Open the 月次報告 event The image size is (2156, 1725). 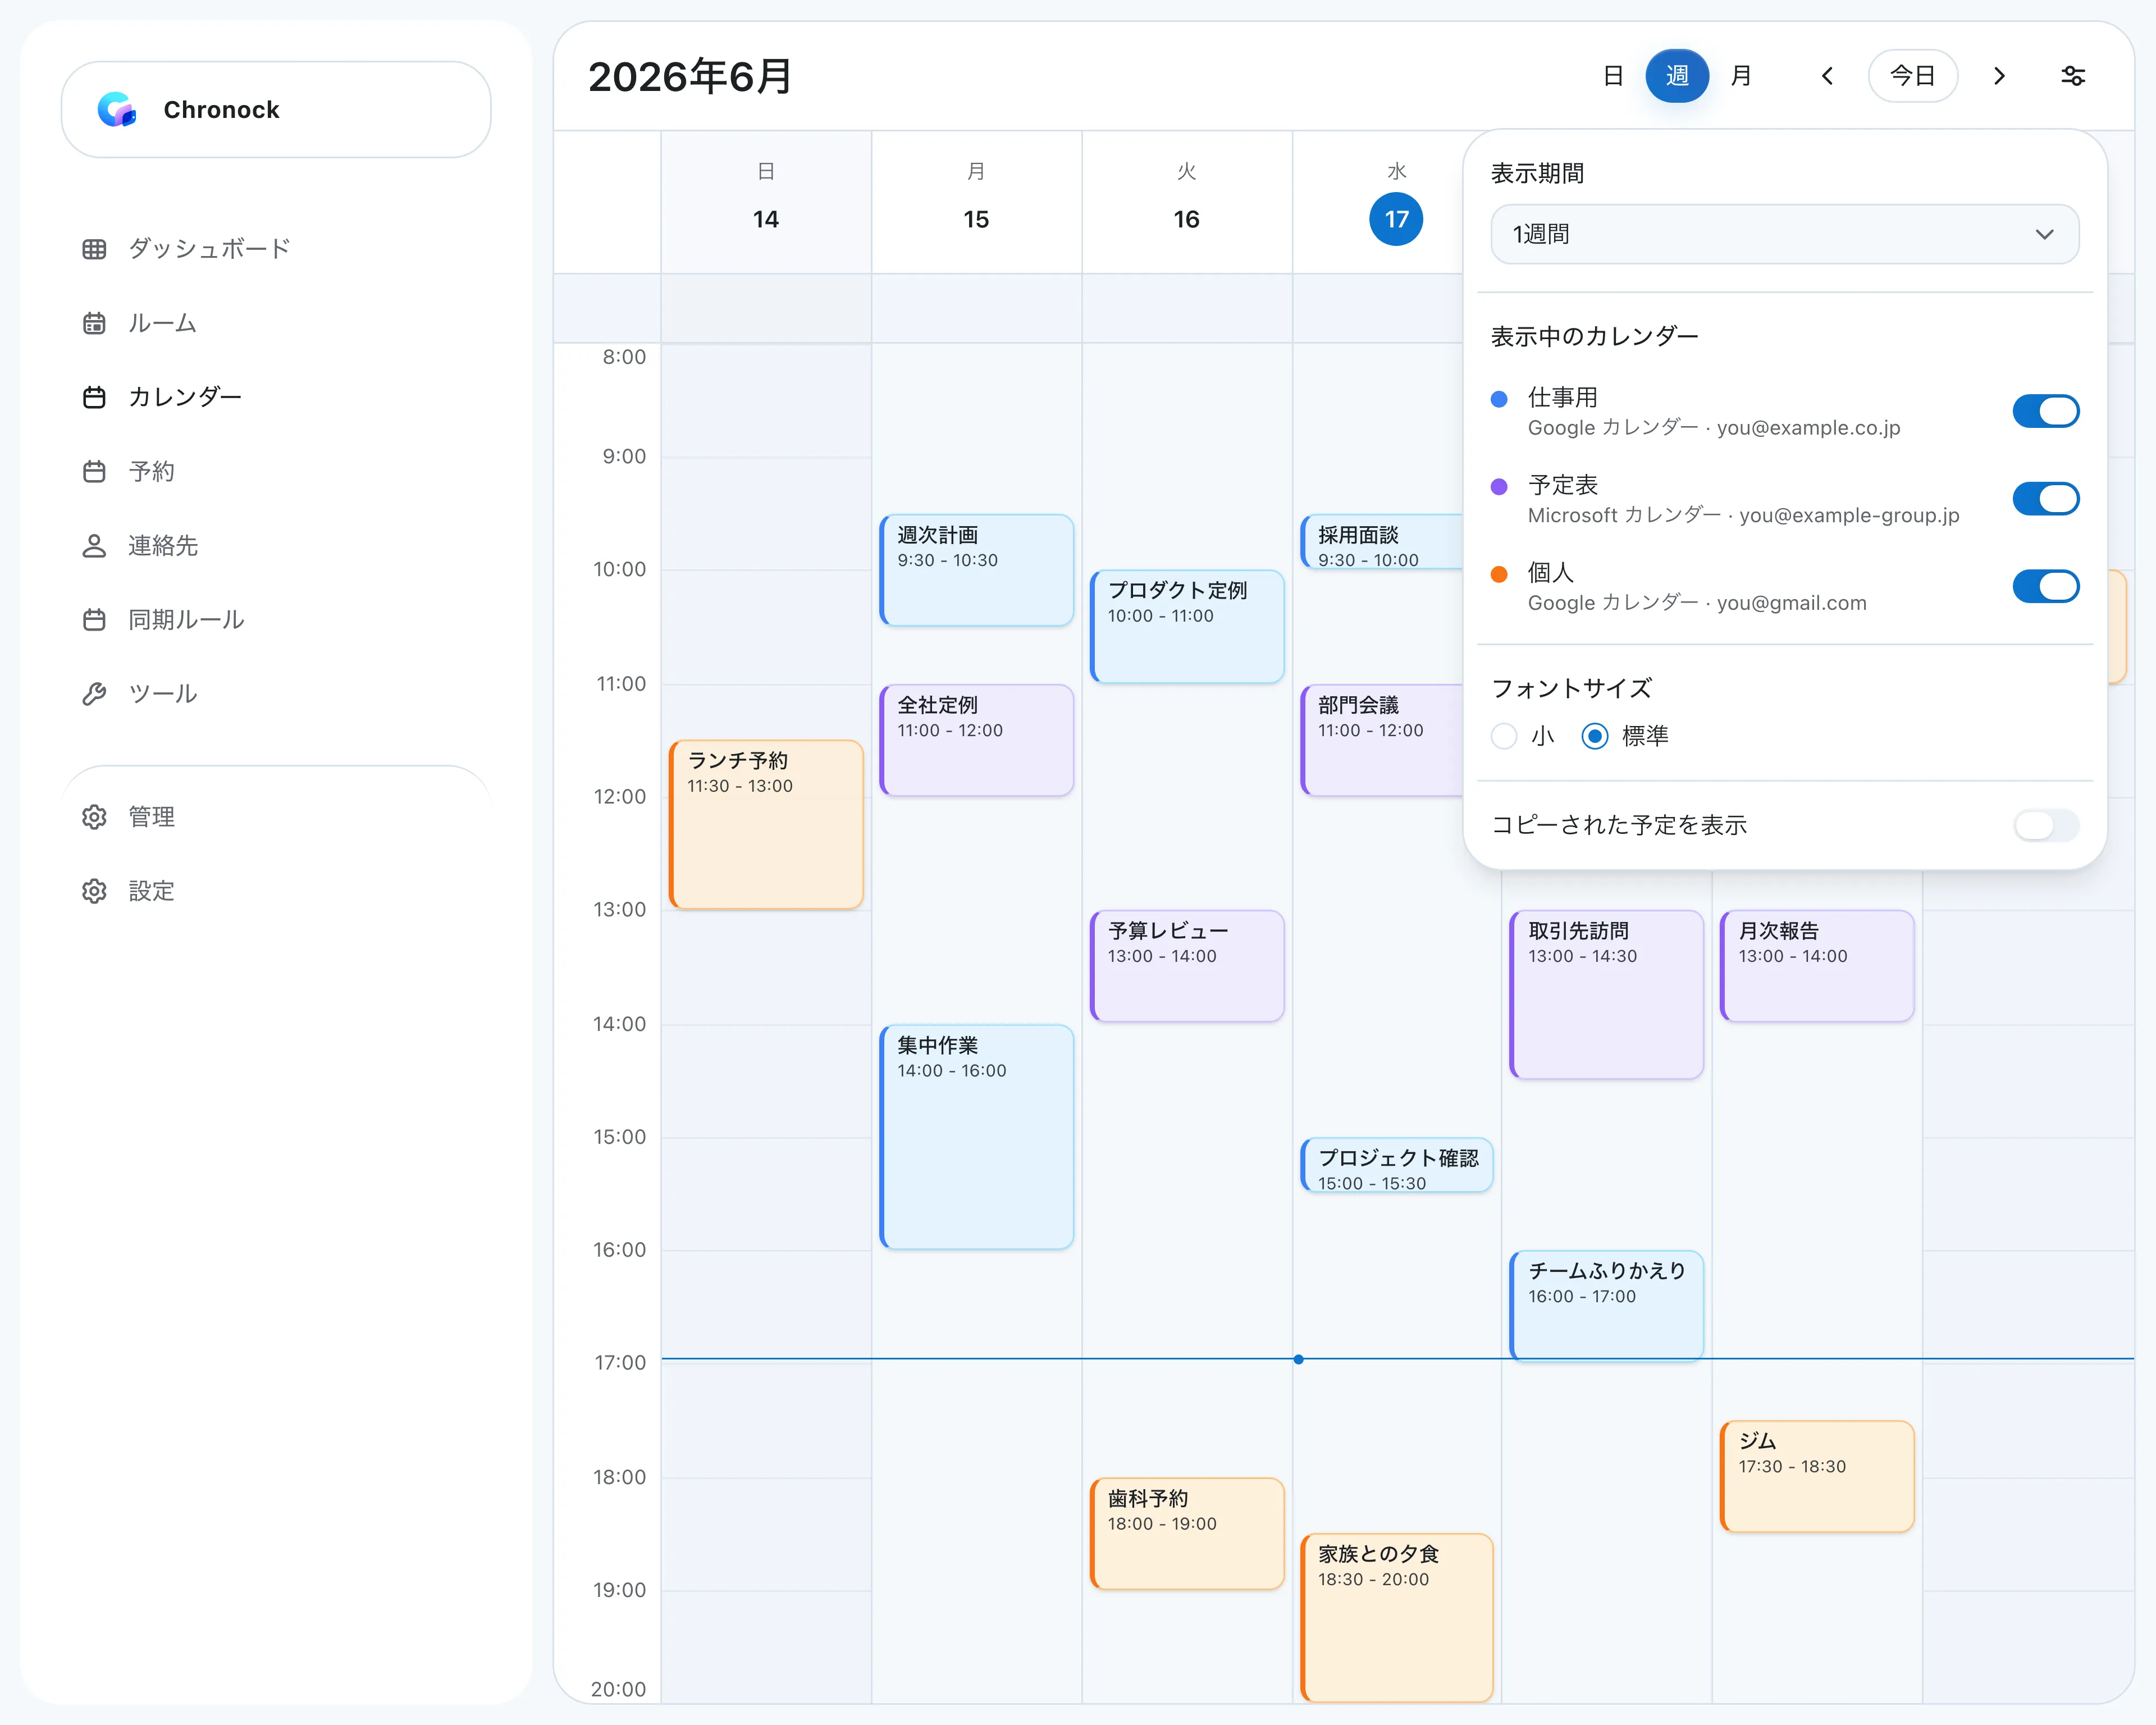click(1817, 966)
